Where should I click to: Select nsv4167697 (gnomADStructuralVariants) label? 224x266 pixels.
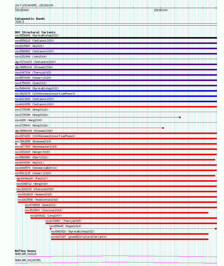pos(79,237)
